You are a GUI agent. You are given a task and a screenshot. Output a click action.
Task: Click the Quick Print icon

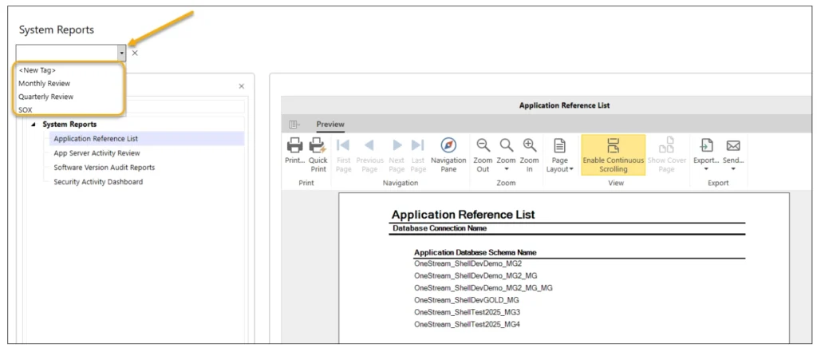tap(318, 146)
